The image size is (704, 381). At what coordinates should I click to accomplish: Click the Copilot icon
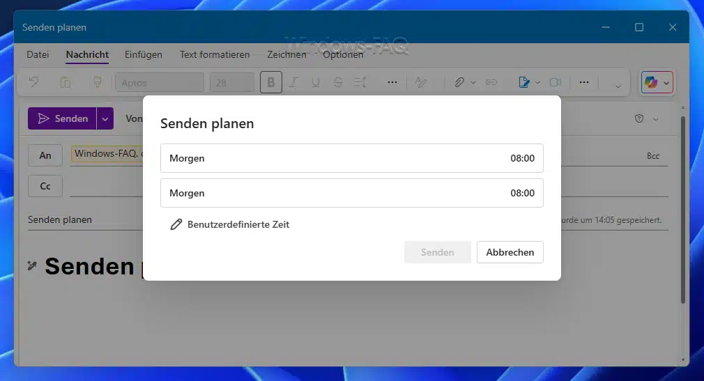pos(651,82)
